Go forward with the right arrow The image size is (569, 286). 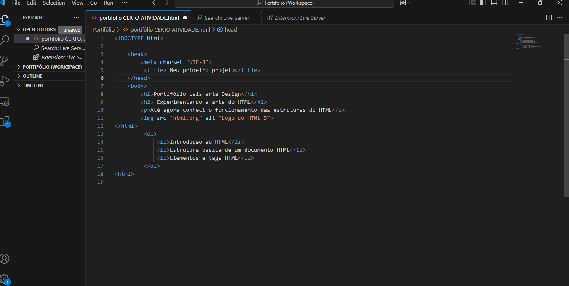pos(166,3)
